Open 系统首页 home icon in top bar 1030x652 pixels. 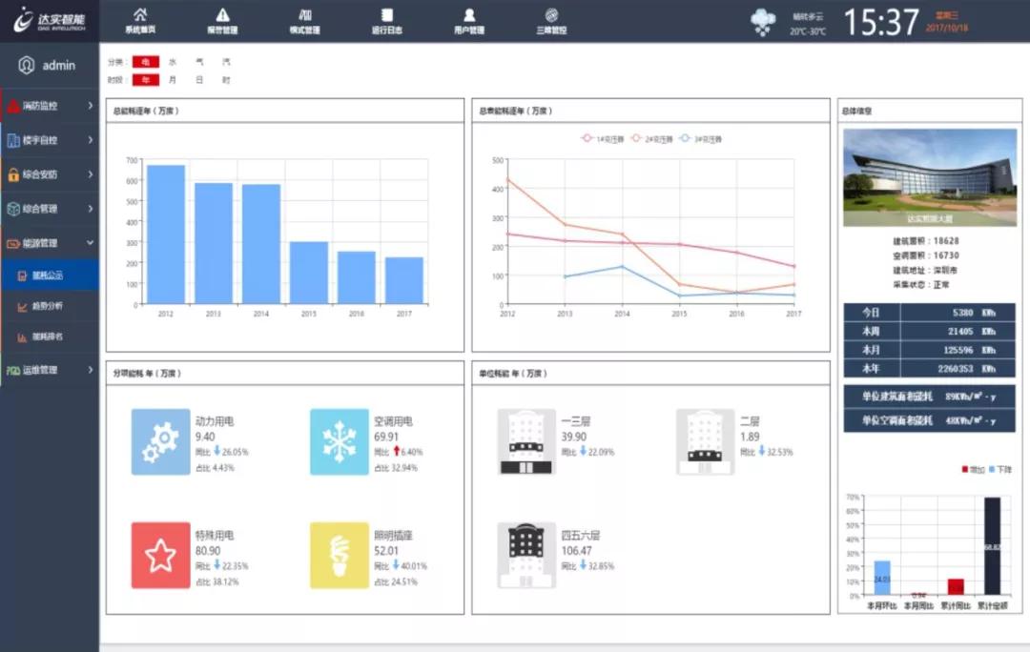pos(140,15)
